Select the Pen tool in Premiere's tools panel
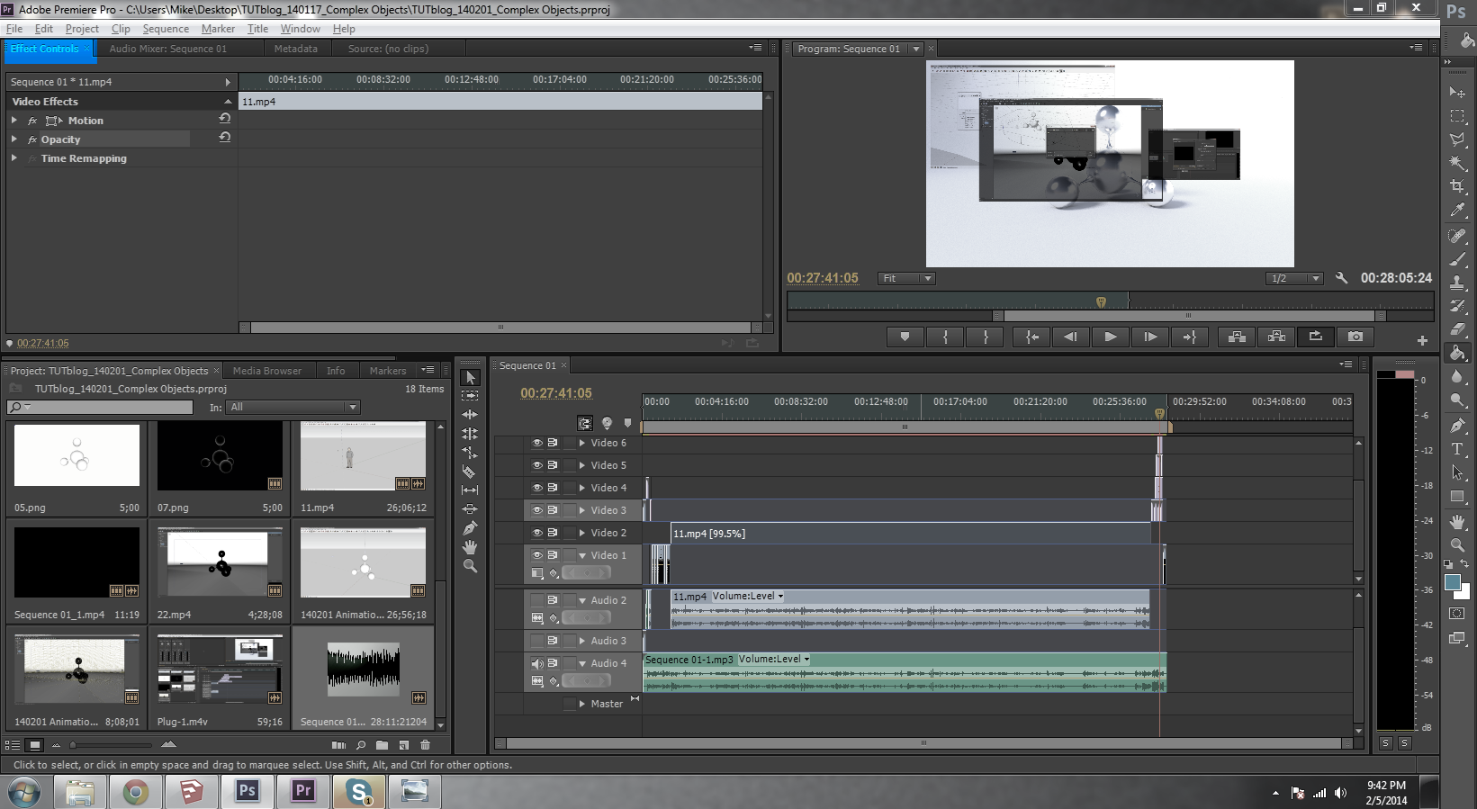Viewport: 1477px width, 809px height. point(469,528)
